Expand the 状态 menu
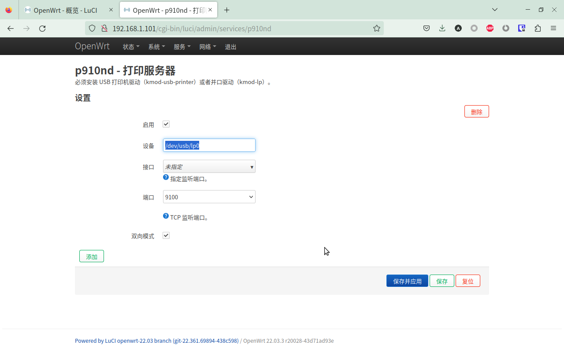564x352 pixels. pyautogui.click(x=131, y=47)
